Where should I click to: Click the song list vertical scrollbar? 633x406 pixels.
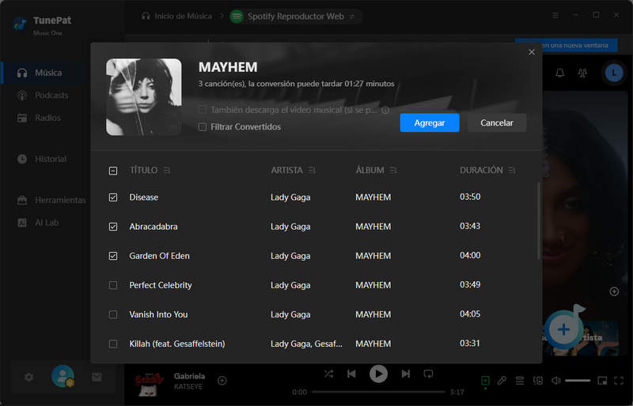tap(538, 221)
